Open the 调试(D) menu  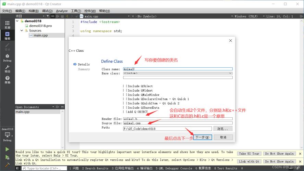[x=47, y=11]
